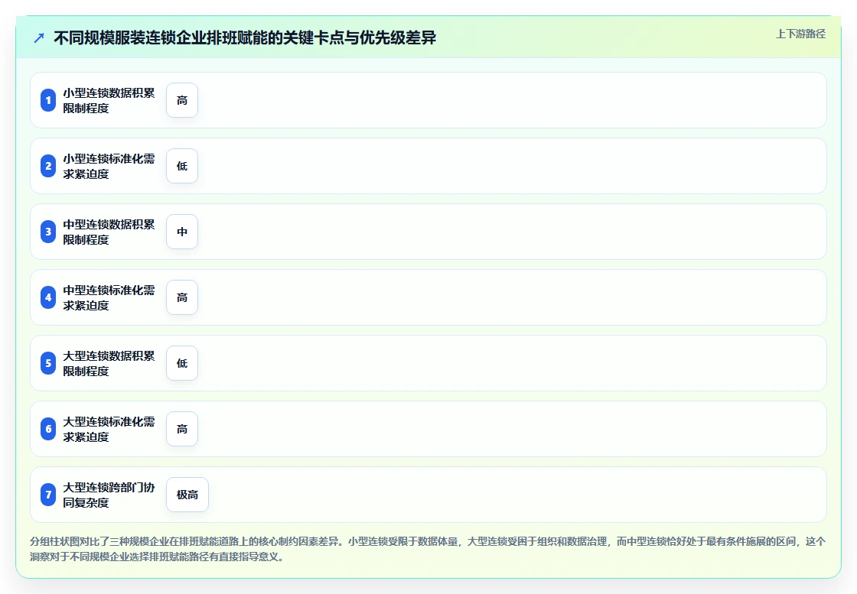The height and width of the screenshot is (594, 857).
Task: Click the arrow icon beside the title
Action: coord(39,37)
